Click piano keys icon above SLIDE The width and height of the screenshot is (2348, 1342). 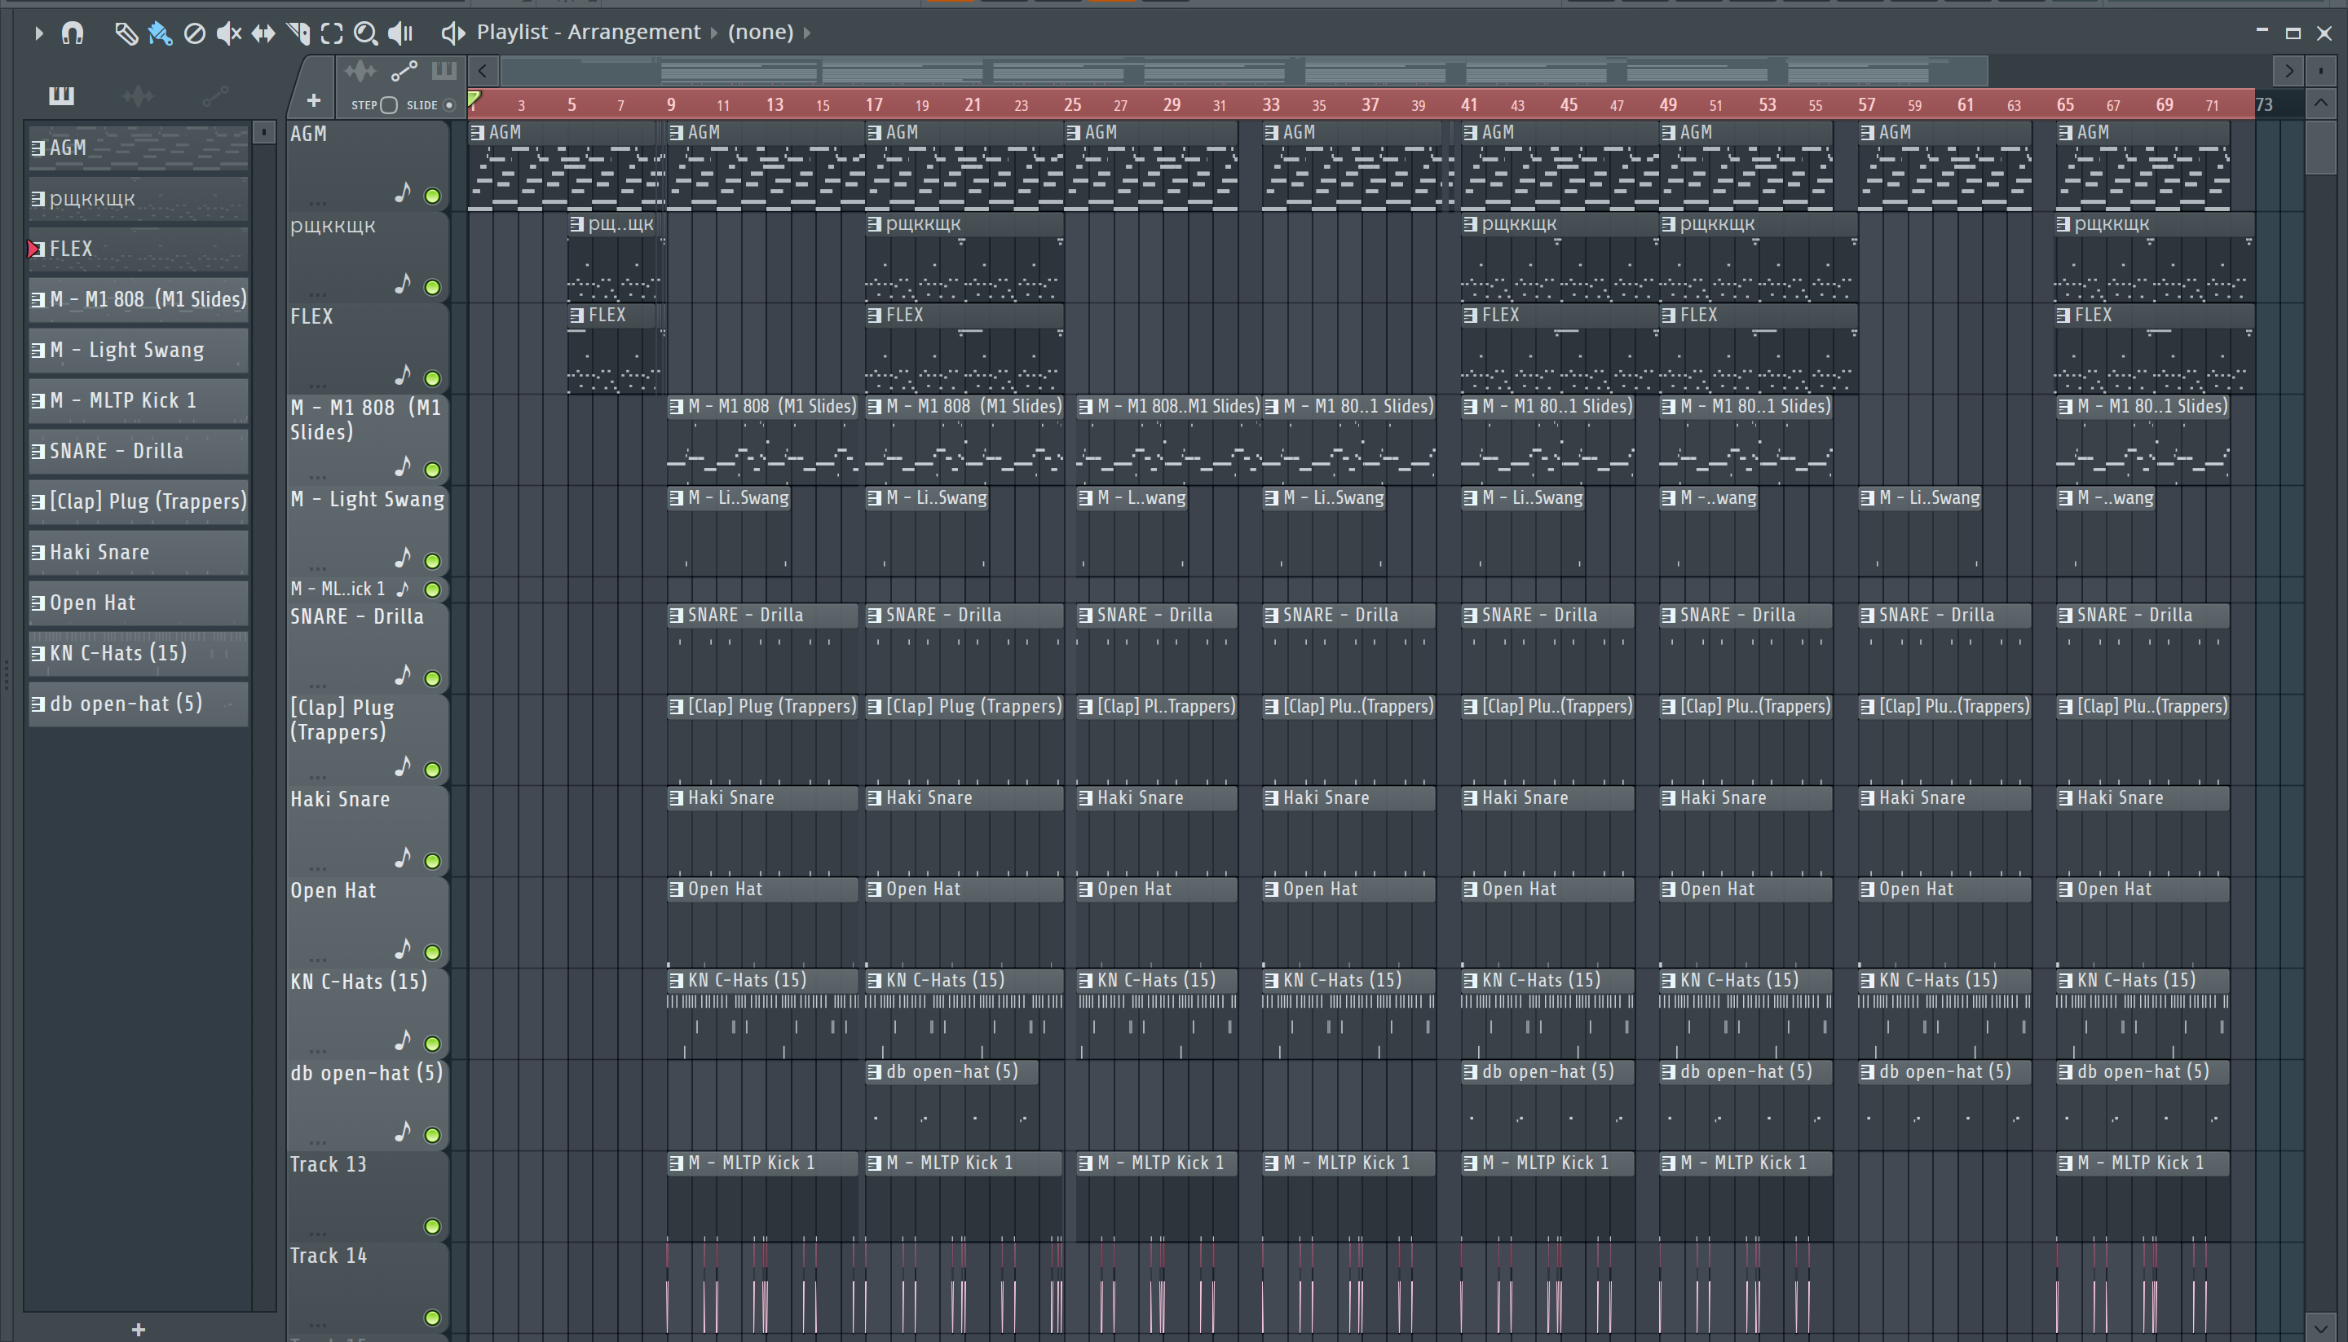coord(444,70)
